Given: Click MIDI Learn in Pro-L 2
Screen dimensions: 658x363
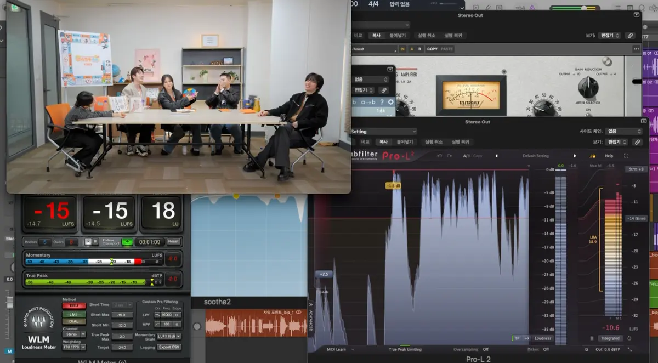Looking at the screenshot, I should click(337, 349).
